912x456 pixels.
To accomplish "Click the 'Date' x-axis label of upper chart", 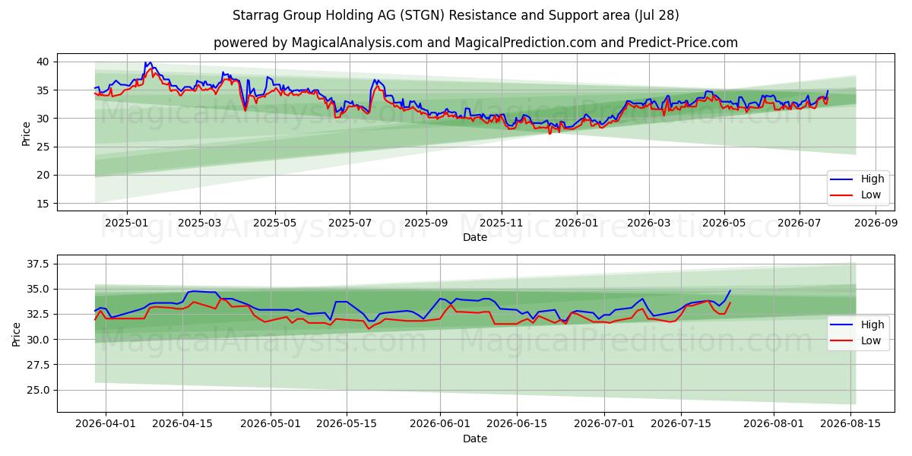I will coord(475,237).
